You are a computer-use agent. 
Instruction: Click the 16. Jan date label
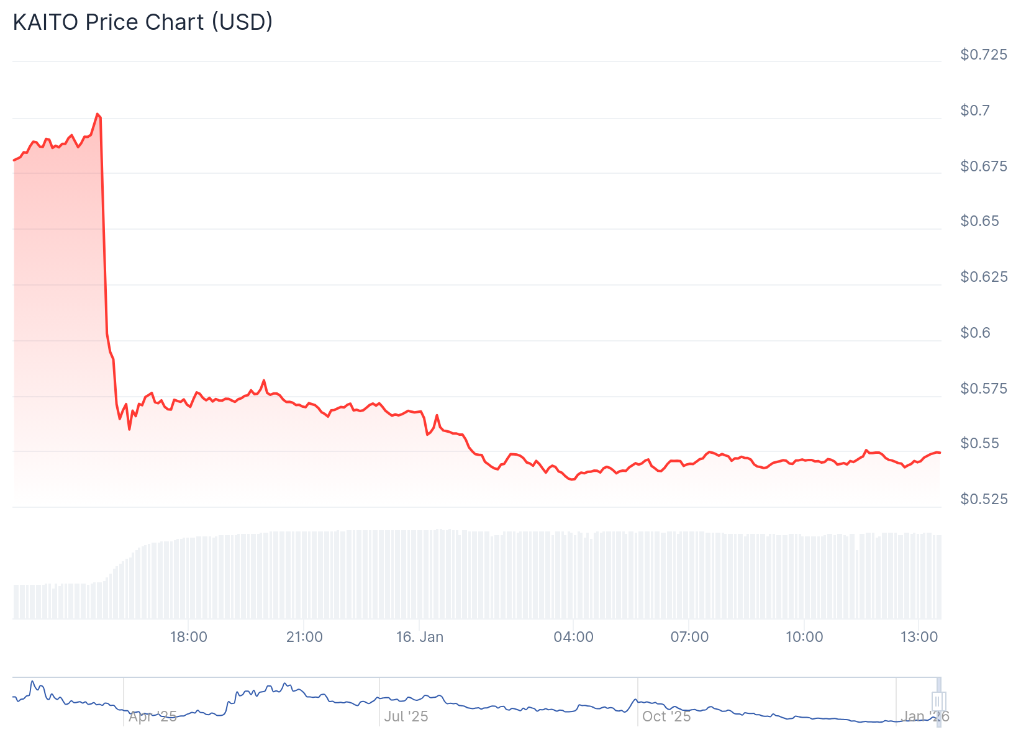click(420, 637)
